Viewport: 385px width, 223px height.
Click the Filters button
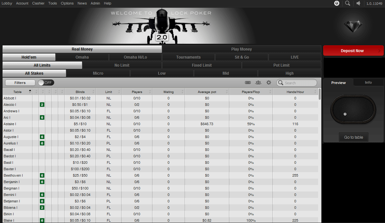(x=20, y=83)
